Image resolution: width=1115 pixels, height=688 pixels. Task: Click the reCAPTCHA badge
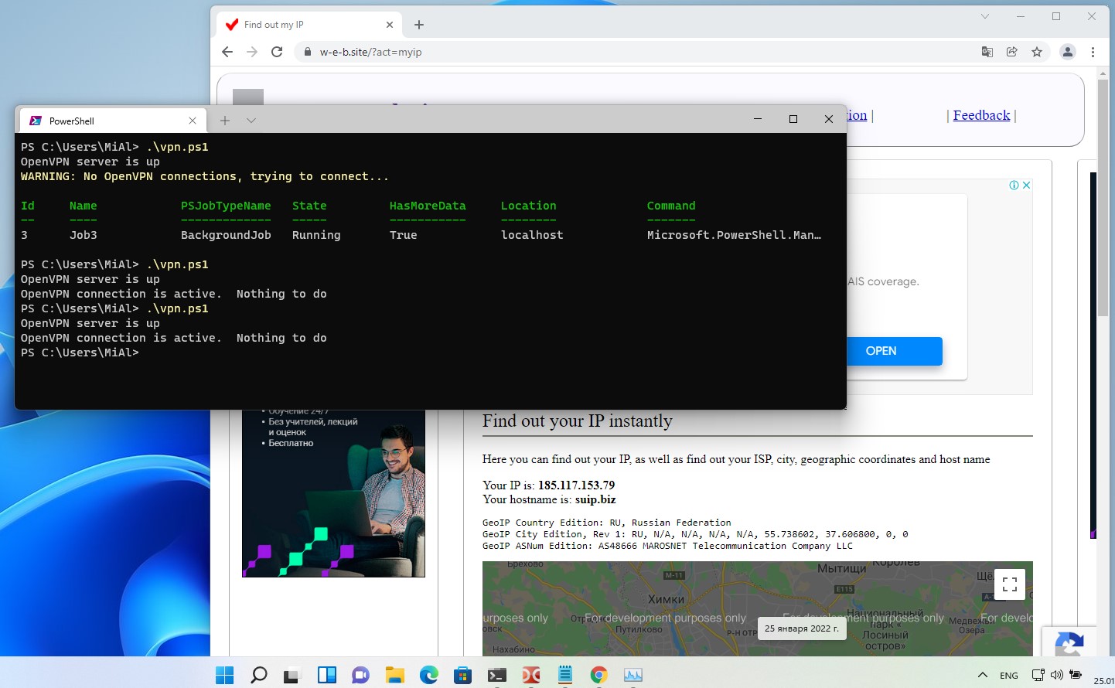click(x=1069, y=643)
